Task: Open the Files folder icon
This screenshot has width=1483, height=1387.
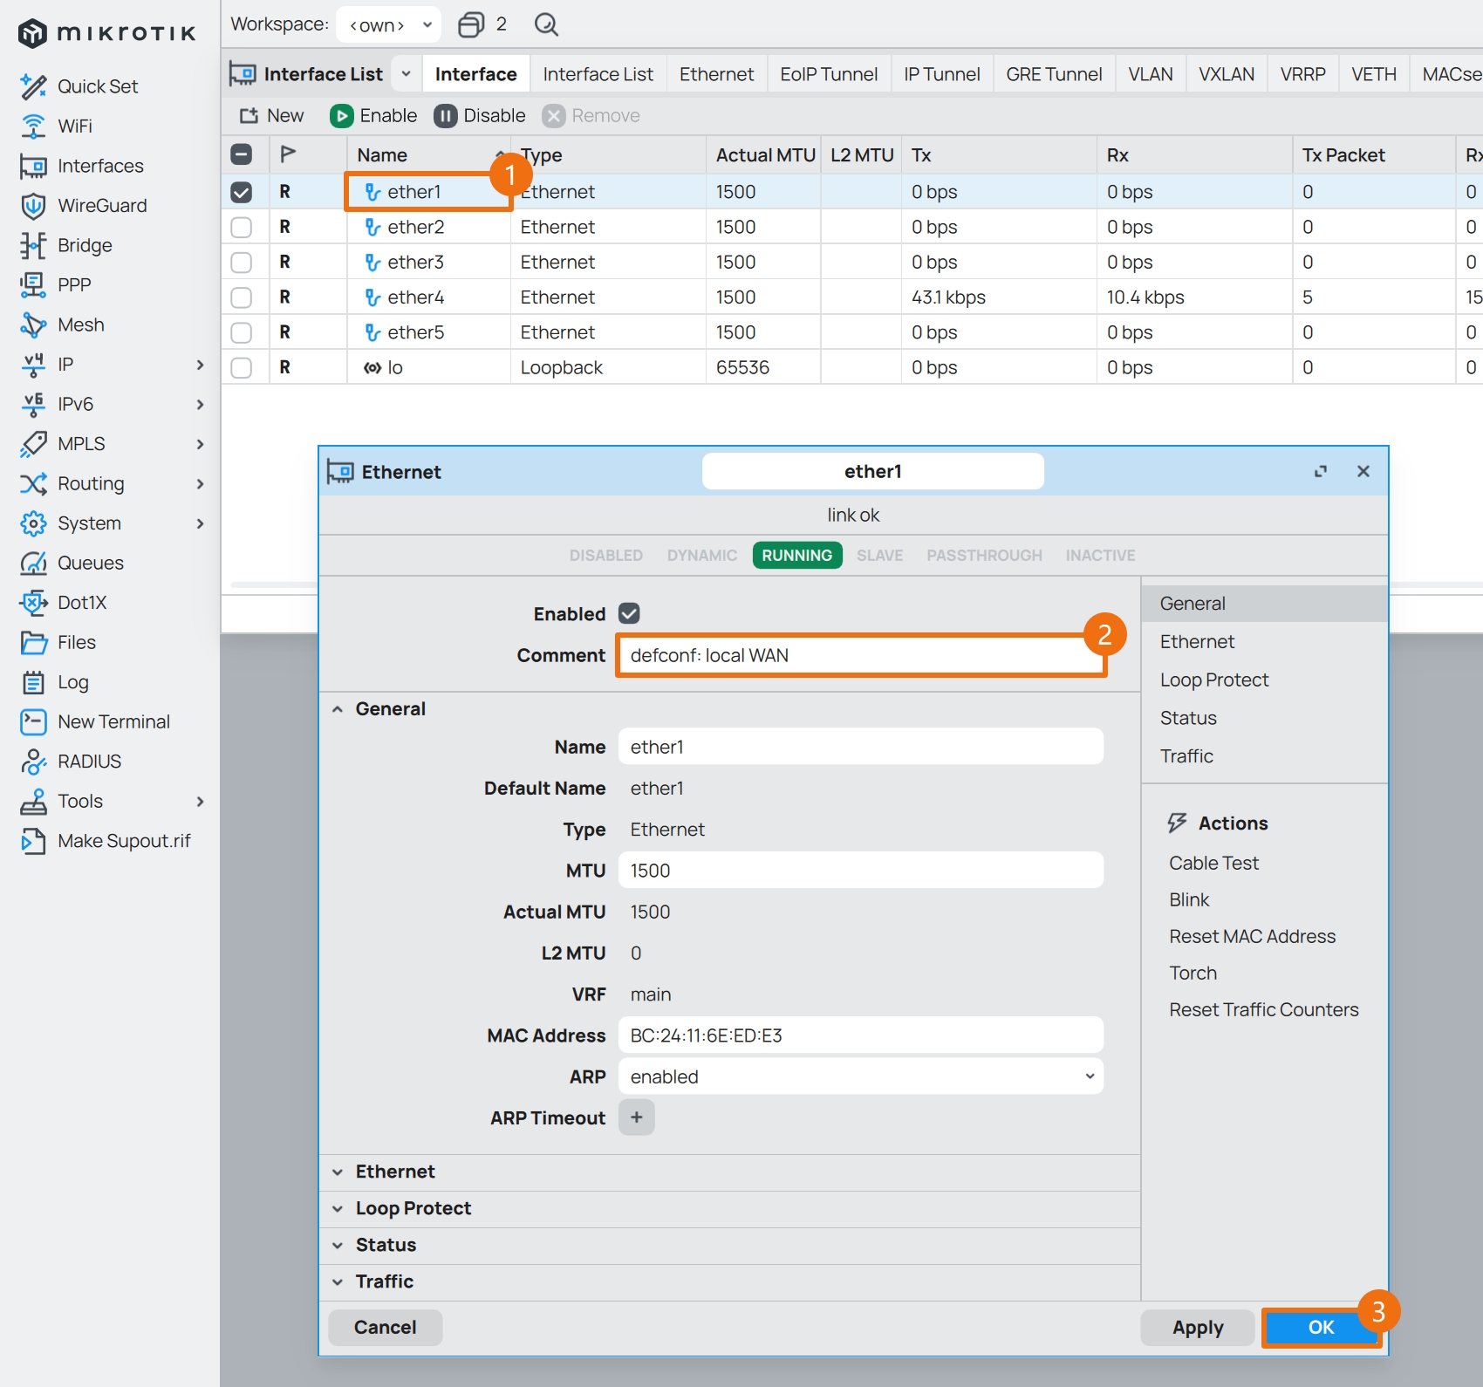Action: point(33,643)
